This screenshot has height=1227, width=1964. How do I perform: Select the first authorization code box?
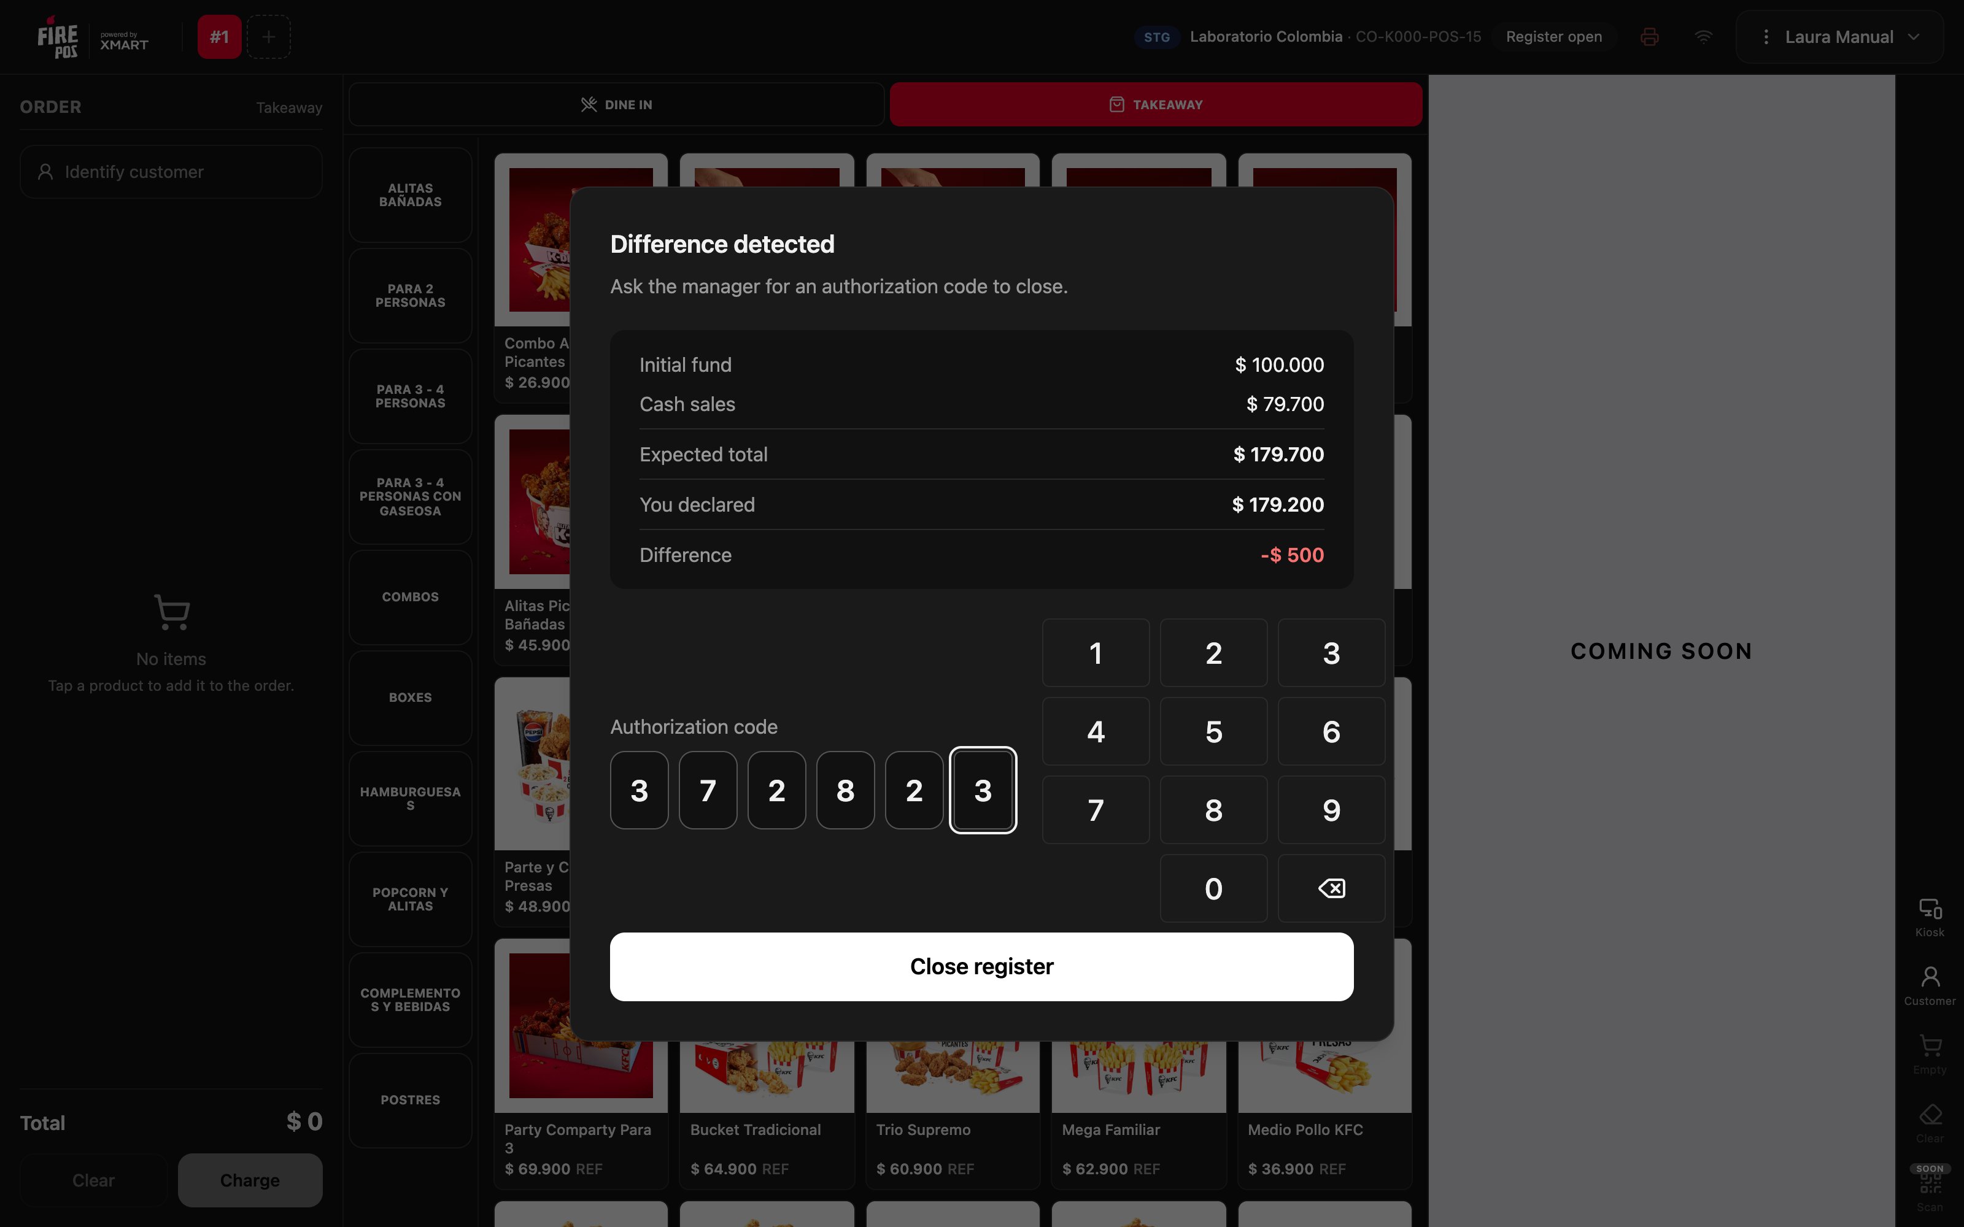point(640,790)
